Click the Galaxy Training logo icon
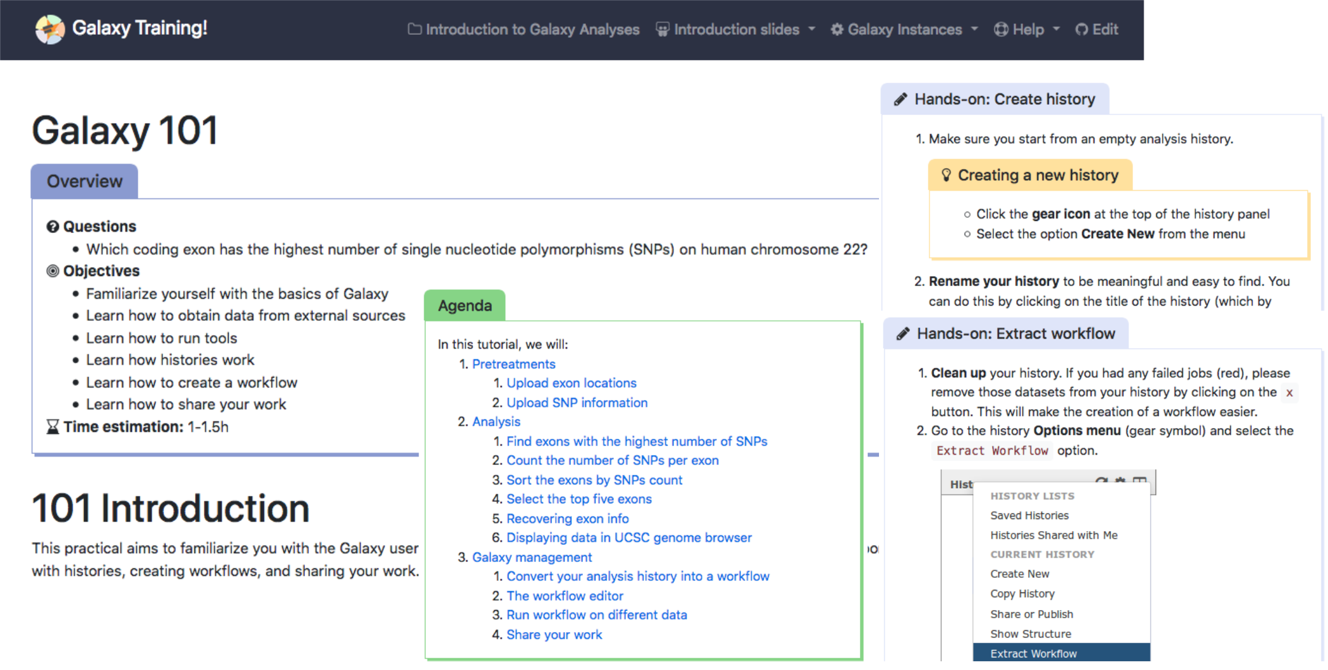1328x670 pixels. coord(50,29)
